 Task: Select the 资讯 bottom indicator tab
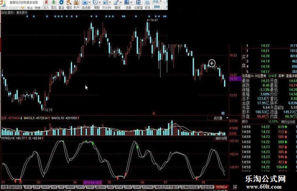tap(28, 187)
